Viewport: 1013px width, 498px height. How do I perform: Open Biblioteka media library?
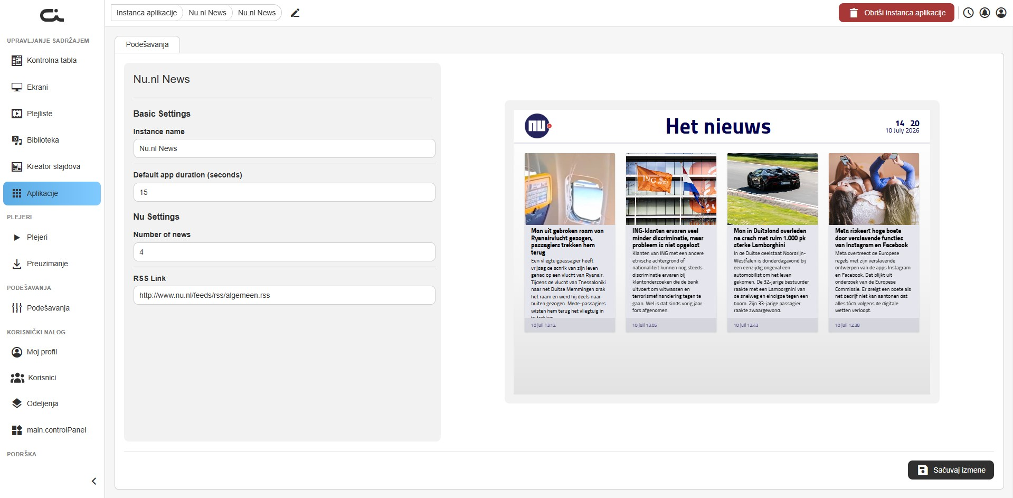click(52, 140)
